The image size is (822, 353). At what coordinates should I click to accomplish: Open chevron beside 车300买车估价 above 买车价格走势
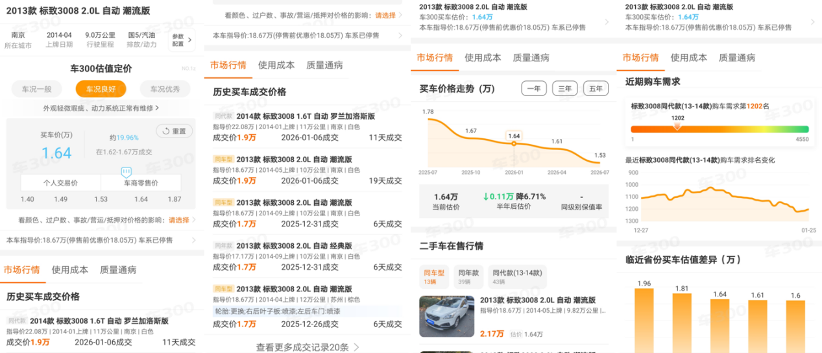pos(607,22)
